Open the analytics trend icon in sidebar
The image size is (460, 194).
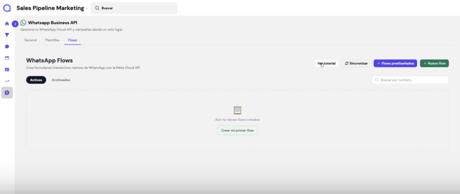click(x=7, y=81)
